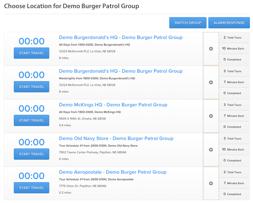Image resolution: width=253 pixels, height=203 pixels.
Task: Click '0.2 miles' distance for Aeropostale
Action: (65, 193)
